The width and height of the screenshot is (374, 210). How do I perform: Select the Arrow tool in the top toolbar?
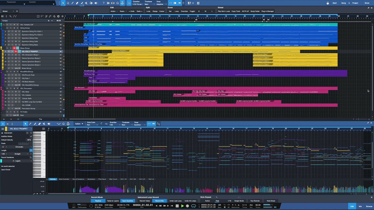click(x=63, y=3)
